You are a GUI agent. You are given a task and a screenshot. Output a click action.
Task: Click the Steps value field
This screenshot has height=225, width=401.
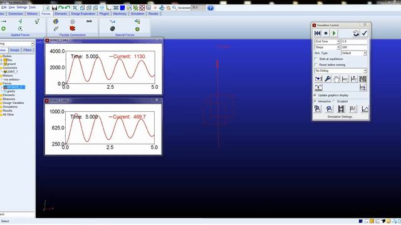tap(354, 47)
